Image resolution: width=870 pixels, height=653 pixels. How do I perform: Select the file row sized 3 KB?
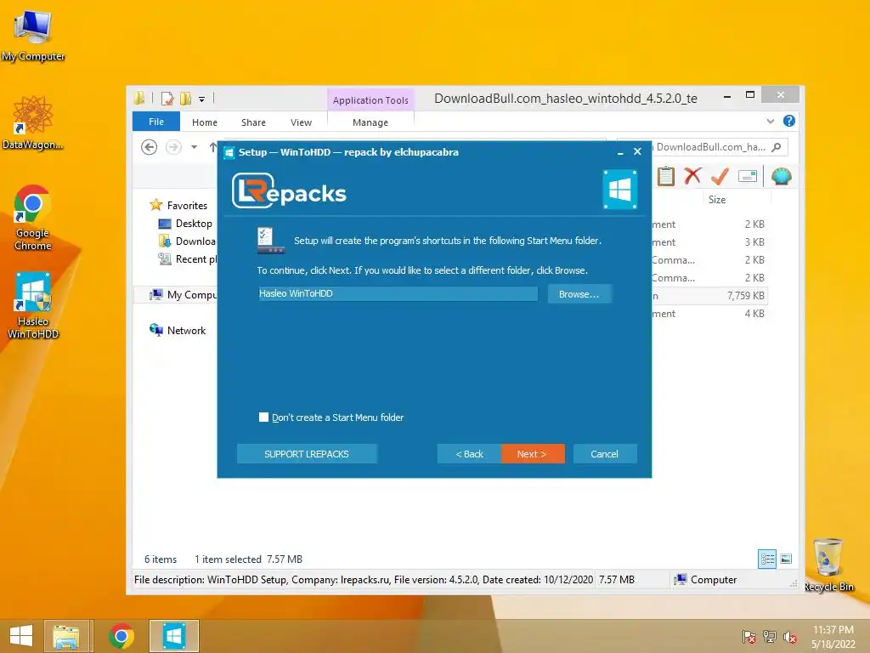pyautogui.click(x=709, y=242)
